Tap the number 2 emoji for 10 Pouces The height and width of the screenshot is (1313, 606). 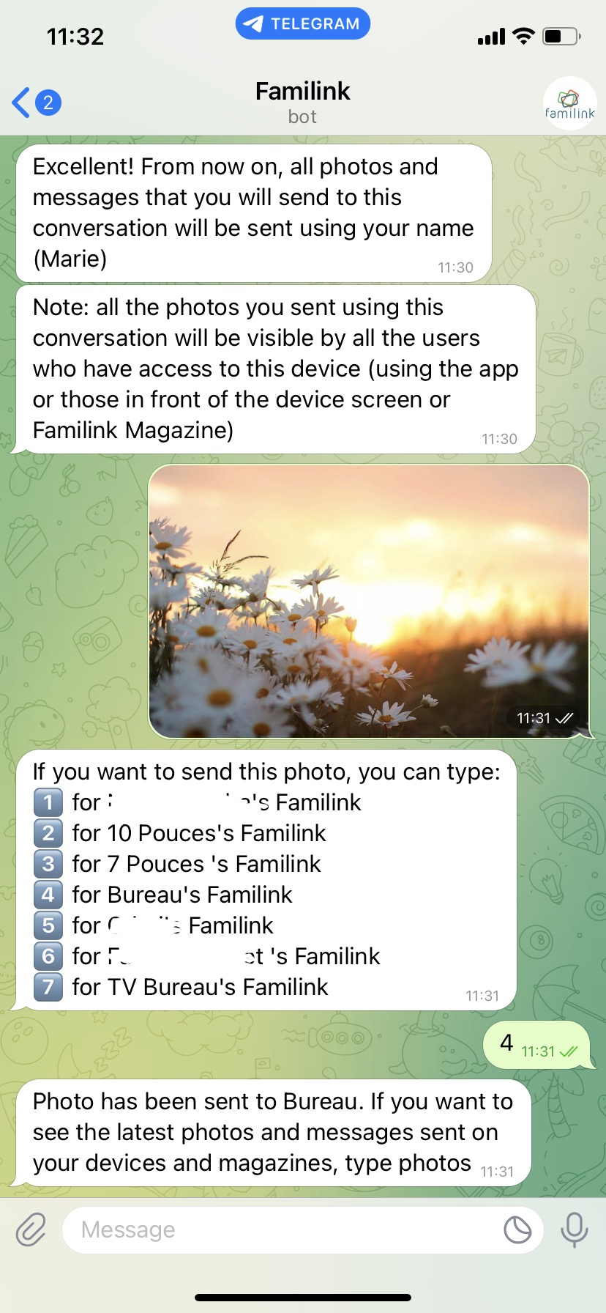pos(48,833)
